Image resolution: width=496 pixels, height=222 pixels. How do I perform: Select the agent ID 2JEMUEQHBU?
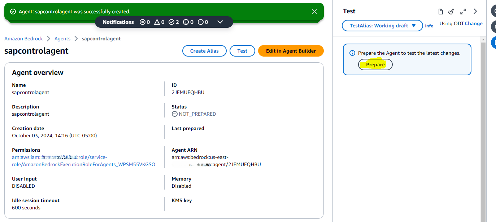pos(188,92)
